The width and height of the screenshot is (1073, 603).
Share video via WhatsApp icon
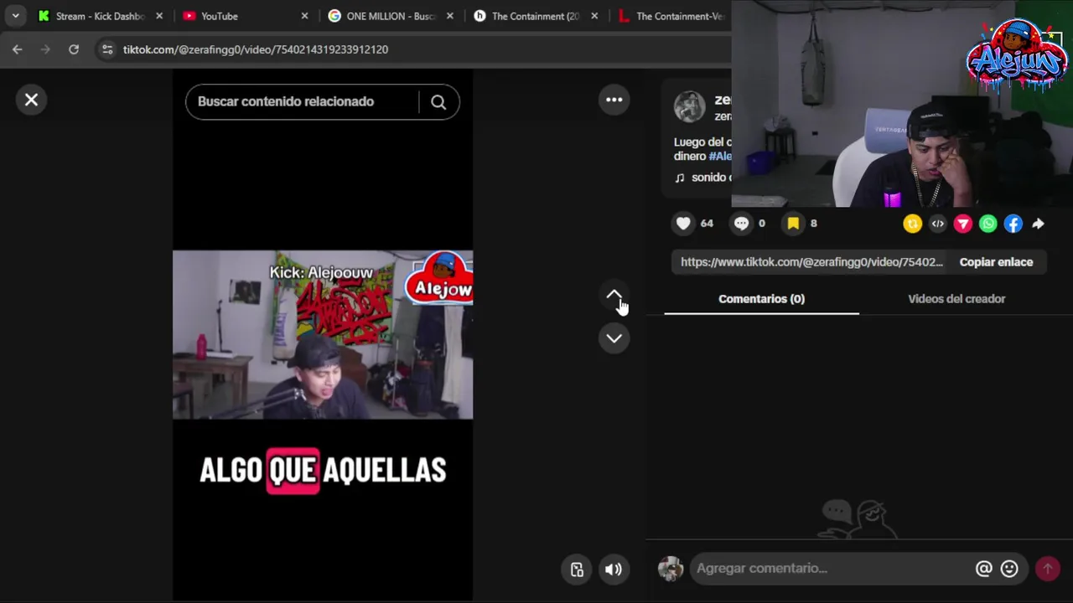coord(988,224)
